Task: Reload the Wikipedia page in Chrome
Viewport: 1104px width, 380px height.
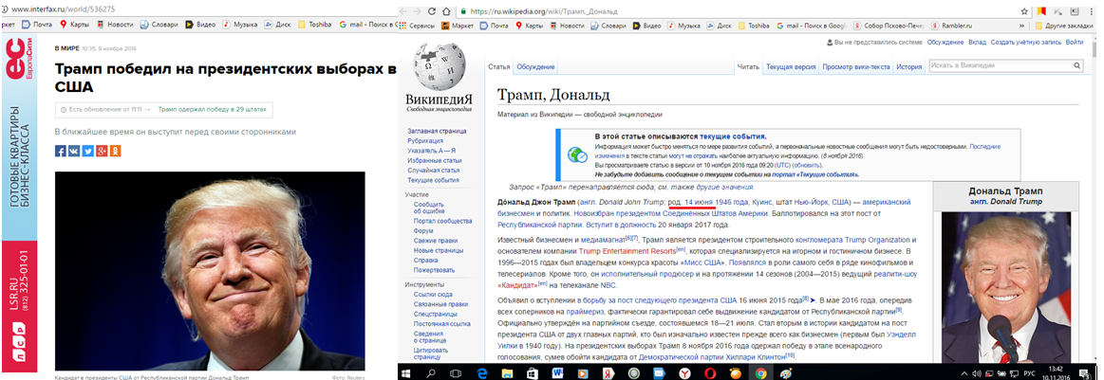Action: coord(430,12)
